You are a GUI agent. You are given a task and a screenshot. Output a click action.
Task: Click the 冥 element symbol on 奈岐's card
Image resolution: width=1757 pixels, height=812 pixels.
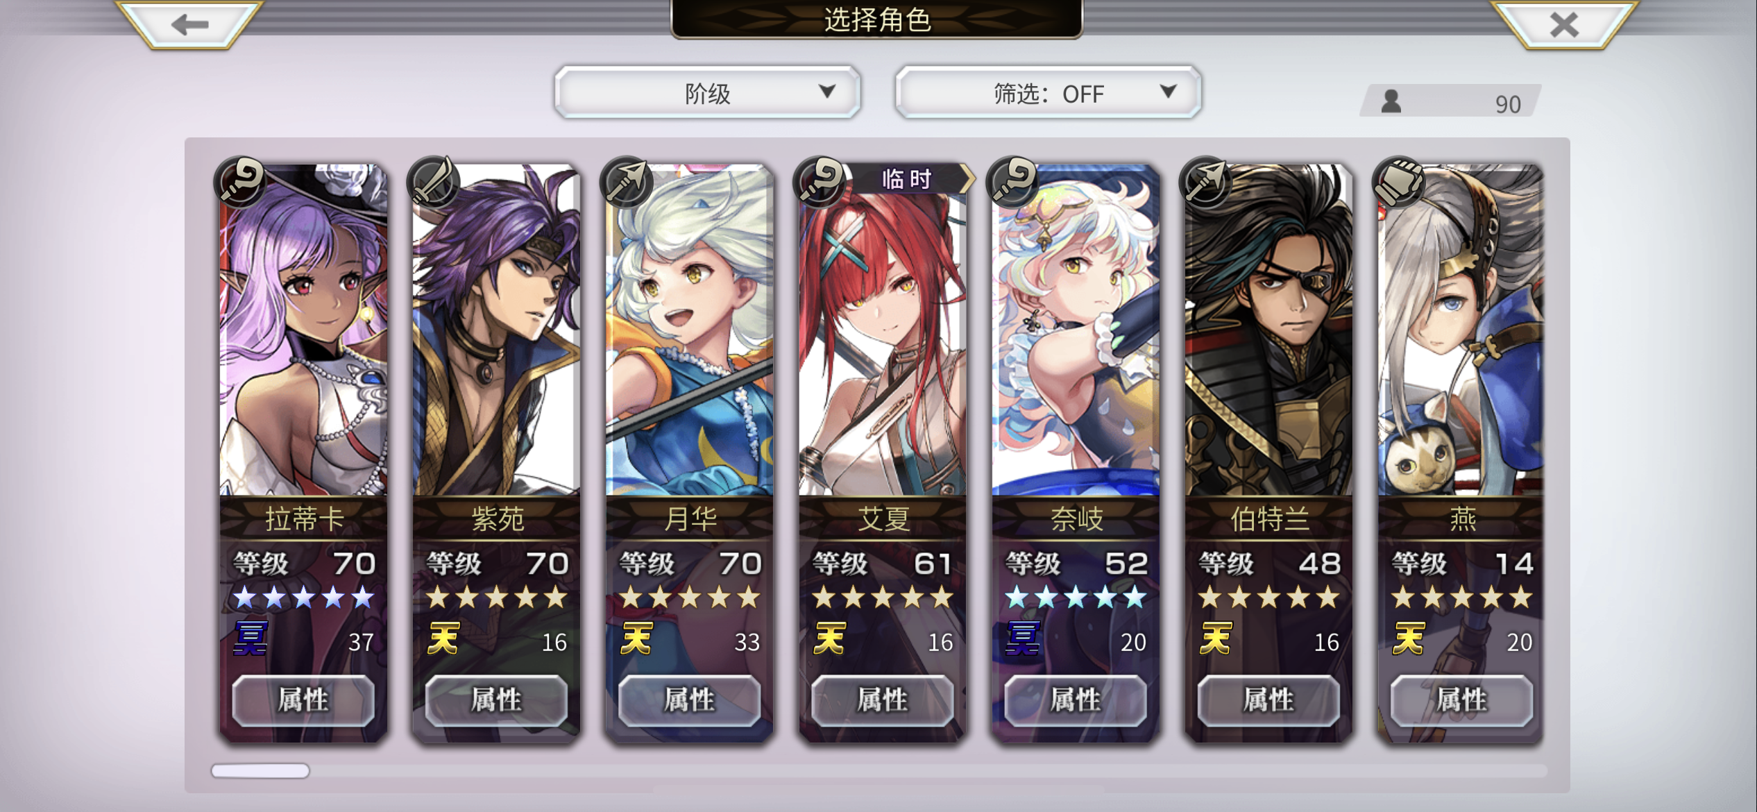click(x=1023, y=638)
